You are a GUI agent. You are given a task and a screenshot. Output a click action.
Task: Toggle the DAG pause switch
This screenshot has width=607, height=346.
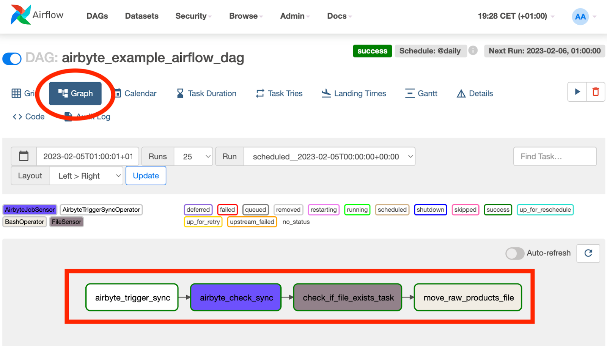(x=12, y=58)
